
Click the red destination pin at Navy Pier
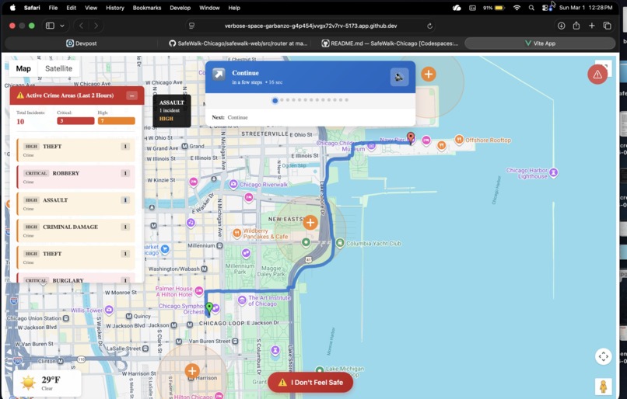(x=411, y=138)
